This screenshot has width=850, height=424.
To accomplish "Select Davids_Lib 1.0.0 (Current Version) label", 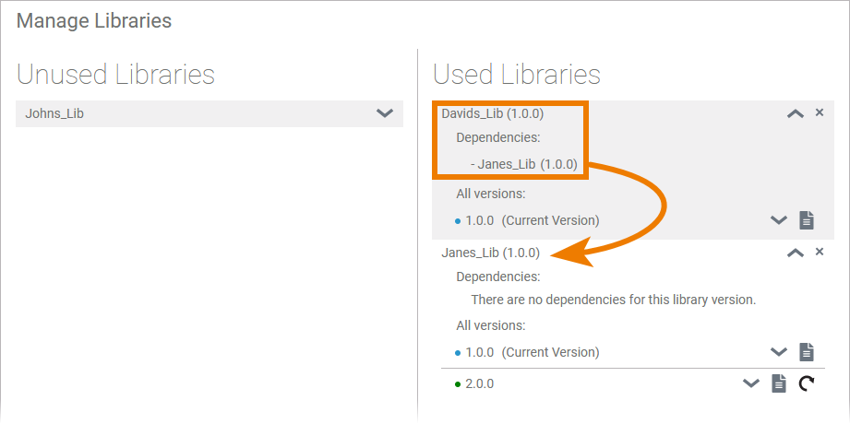I will click(x=532, y=220).
